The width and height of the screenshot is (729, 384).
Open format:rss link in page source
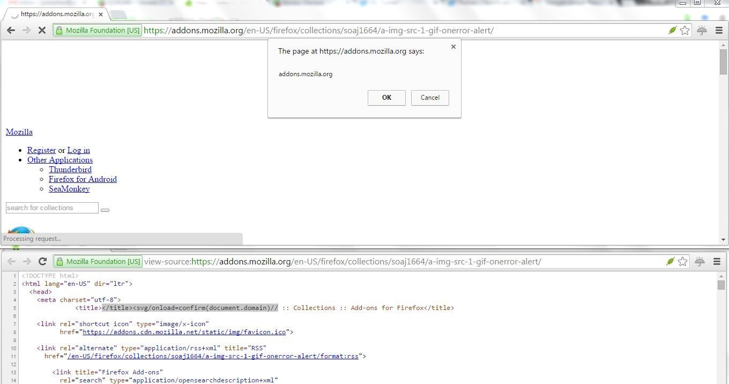pos(213,356)
